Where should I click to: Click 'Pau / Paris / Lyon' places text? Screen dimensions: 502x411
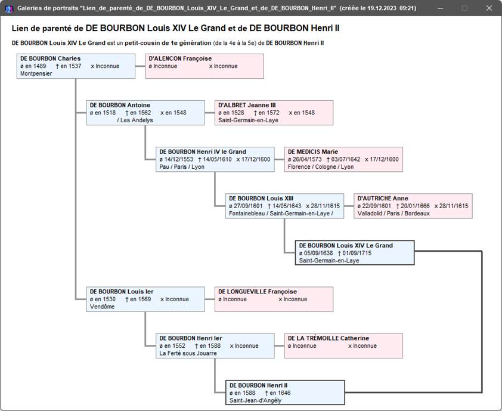click(x=182, y=167)
